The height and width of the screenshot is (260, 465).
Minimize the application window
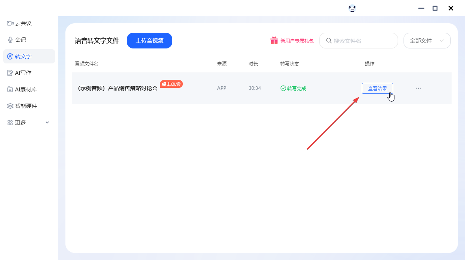pos(421,8)
